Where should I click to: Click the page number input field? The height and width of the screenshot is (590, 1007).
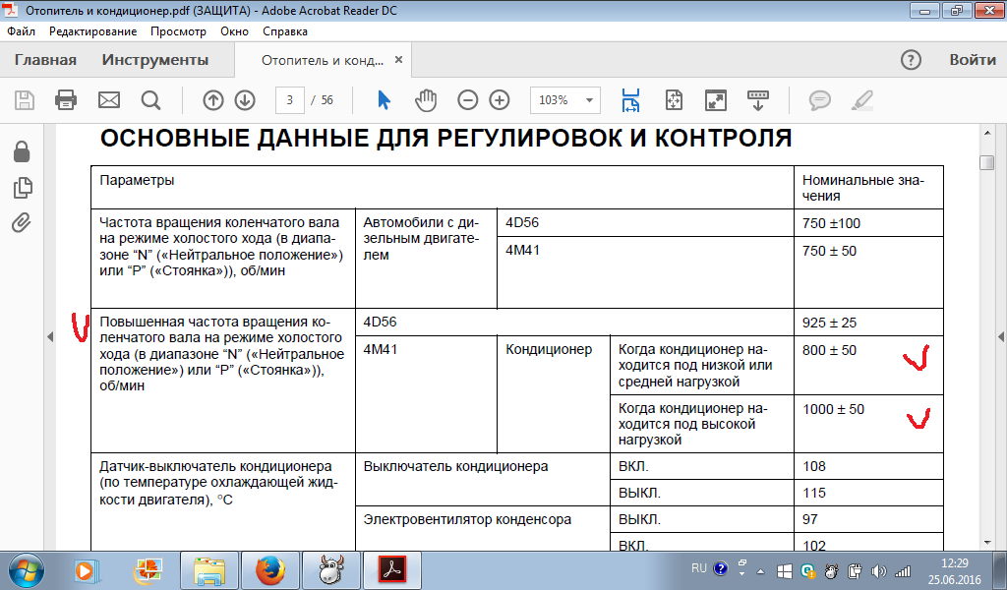click(289, 100)
